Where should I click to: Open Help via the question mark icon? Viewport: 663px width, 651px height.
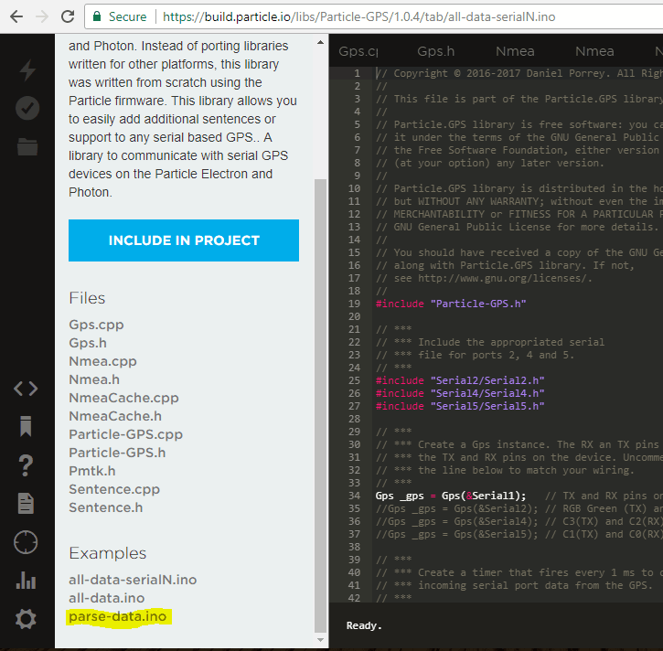point(26,464)
